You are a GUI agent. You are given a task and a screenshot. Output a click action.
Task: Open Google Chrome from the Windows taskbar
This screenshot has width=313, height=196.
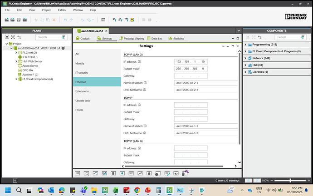point(137,190)
